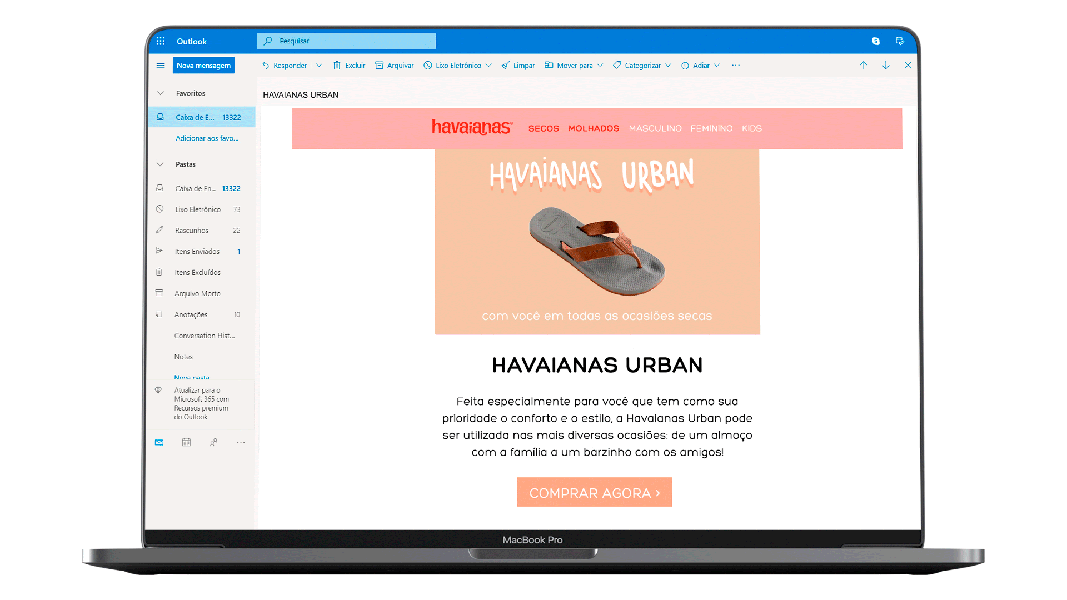Select Caixa de Entrada under Pastas

(x=202, y=188)
